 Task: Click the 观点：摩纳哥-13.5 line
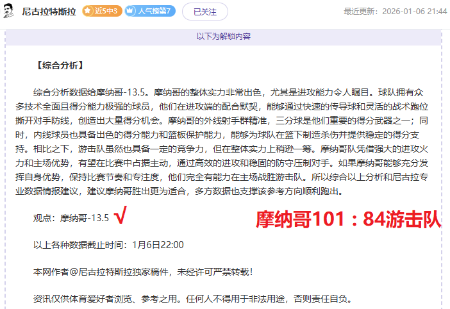71,218
